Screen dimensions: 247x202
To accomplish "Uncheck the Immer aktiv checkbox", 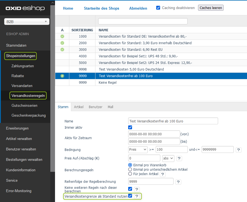I will [x=130, y=127].
